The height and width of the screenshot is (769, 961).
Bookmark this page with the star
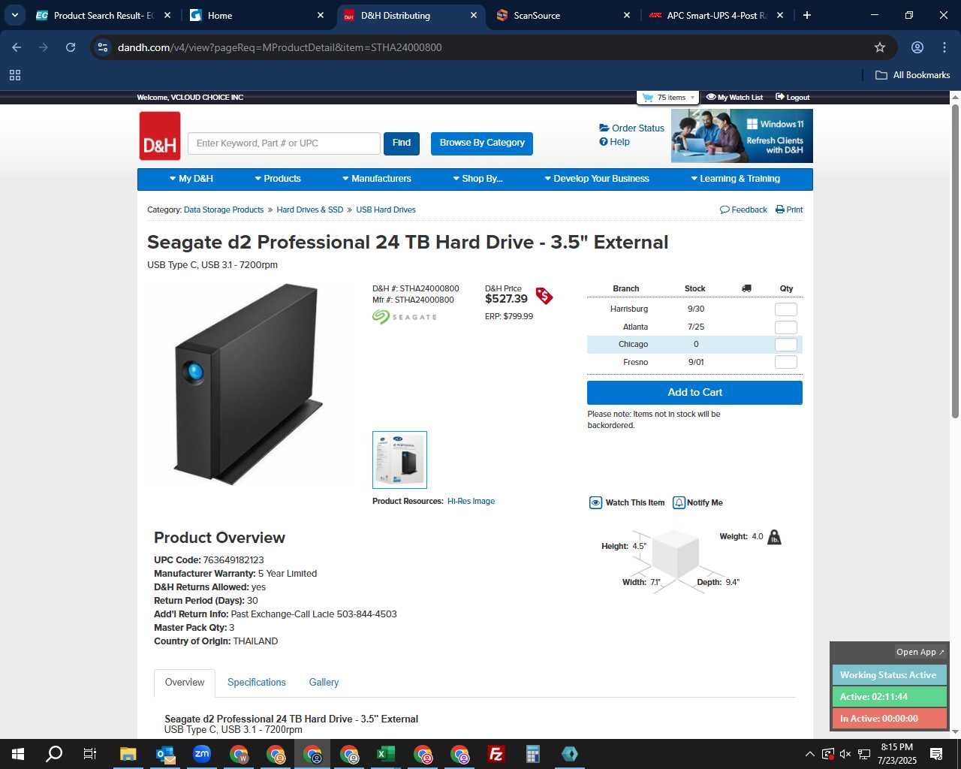tap(880, 47)
